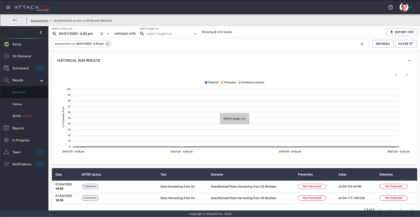Screen dimensions: 420x217
Task: Click the Refresh button
Action: tap(382, 44)
